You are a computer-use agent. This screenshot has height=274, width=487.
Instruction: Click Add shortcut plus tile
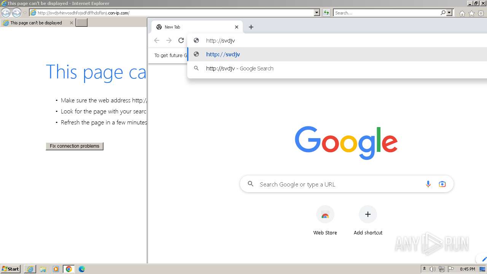pyautogui.click(x=368, y=221)
